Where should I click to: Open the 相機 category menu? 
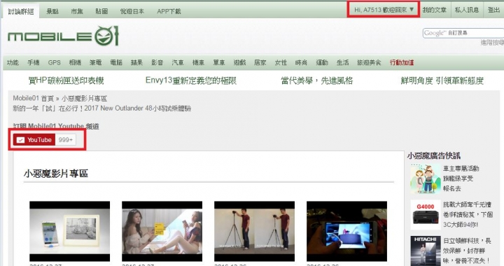click(x=75, y=62)
